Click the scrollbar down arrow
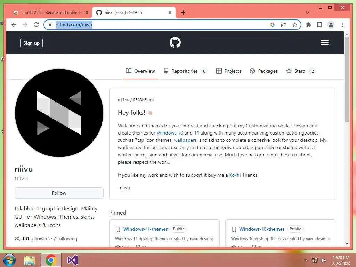The image size is (356, 267). click(x=347, y=244)
